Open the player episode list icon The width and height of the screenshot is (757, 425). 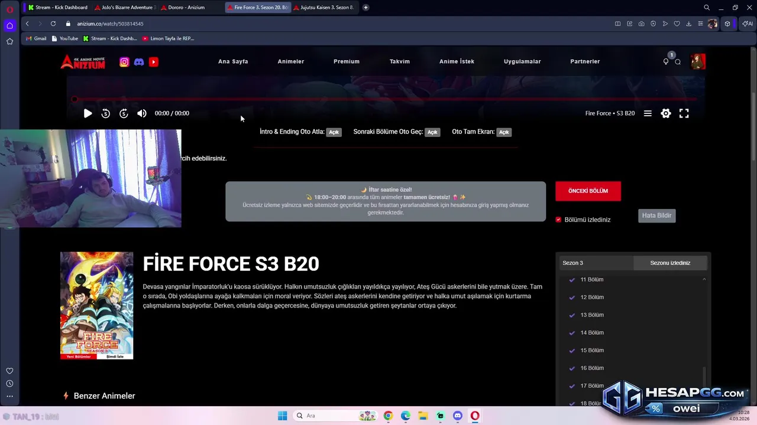648,113
